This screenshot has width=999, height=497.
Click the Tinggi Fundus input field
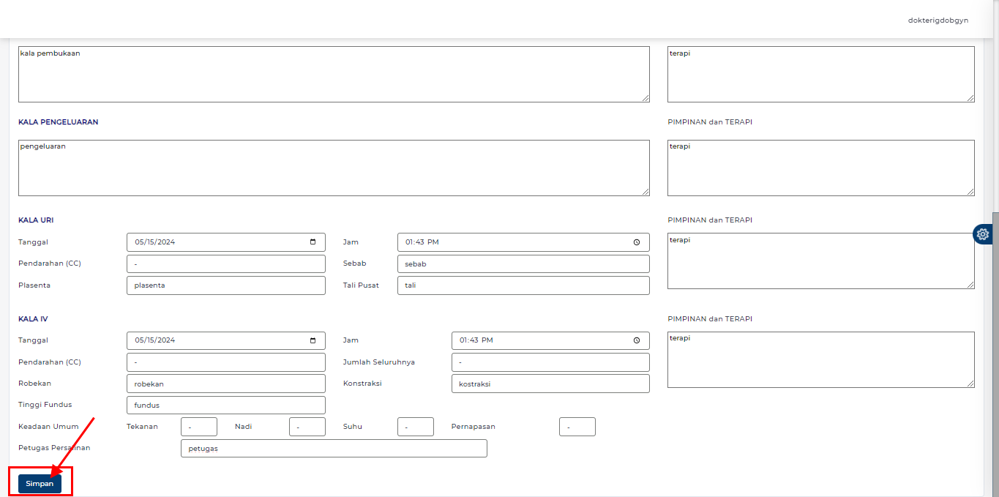point(225,405)
